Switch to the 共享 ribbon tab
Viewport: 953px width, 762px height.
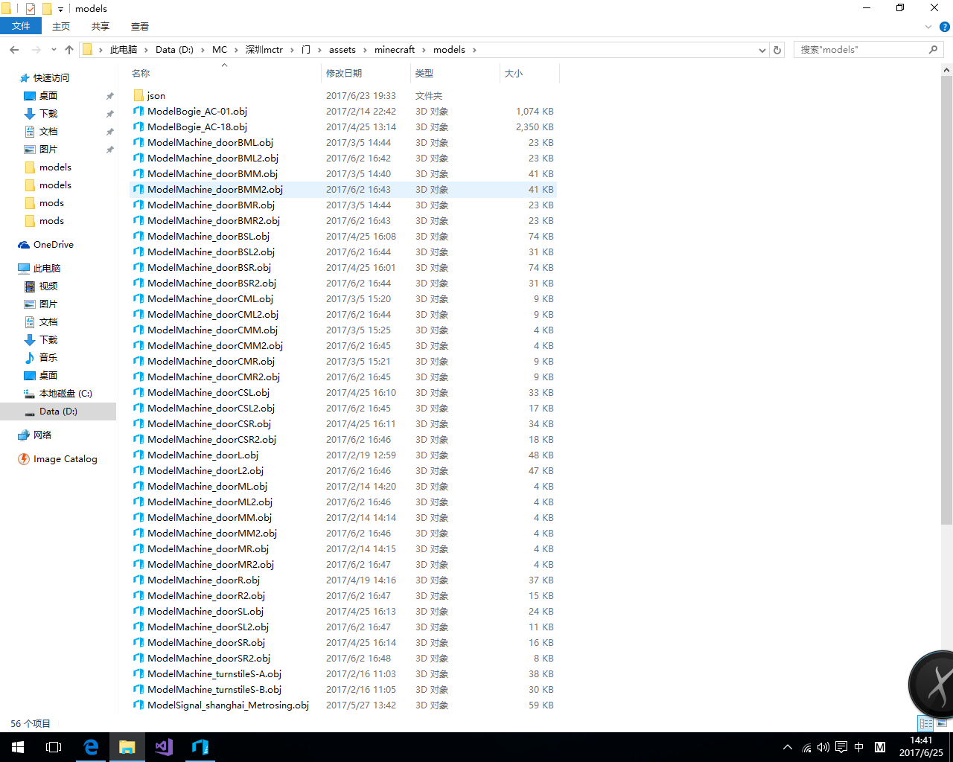coord(101,26)
